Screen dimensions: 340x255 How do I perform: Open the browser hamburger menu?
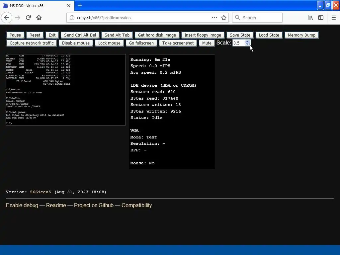tap(333, 18)
